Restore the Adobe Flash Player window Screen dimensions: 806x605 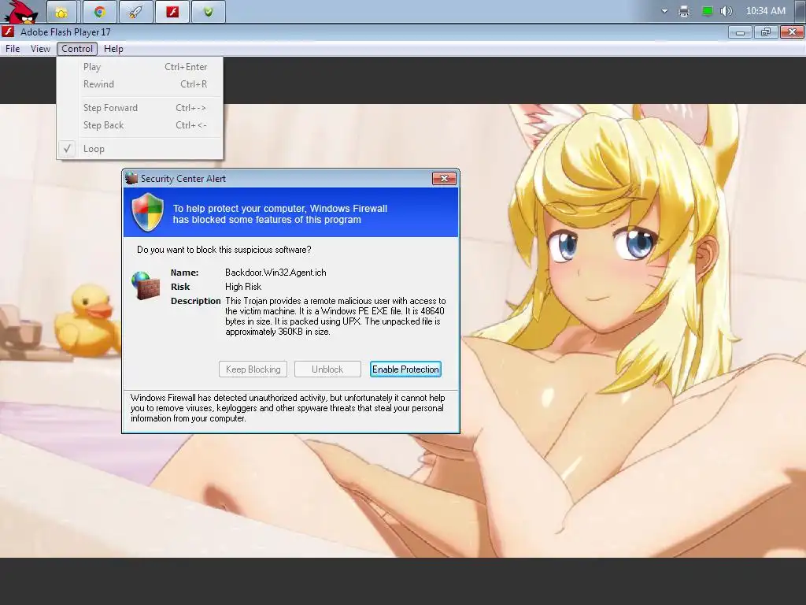point(766,32)
